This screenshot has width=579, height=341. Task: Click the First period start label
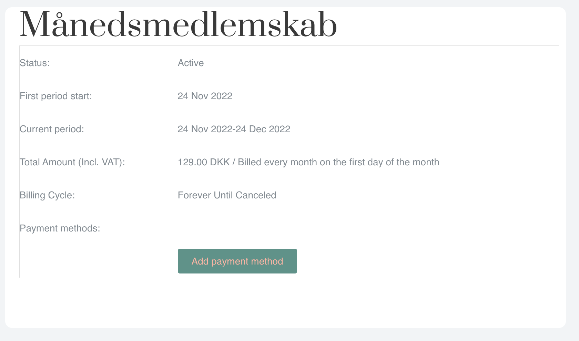click(56, 96)
